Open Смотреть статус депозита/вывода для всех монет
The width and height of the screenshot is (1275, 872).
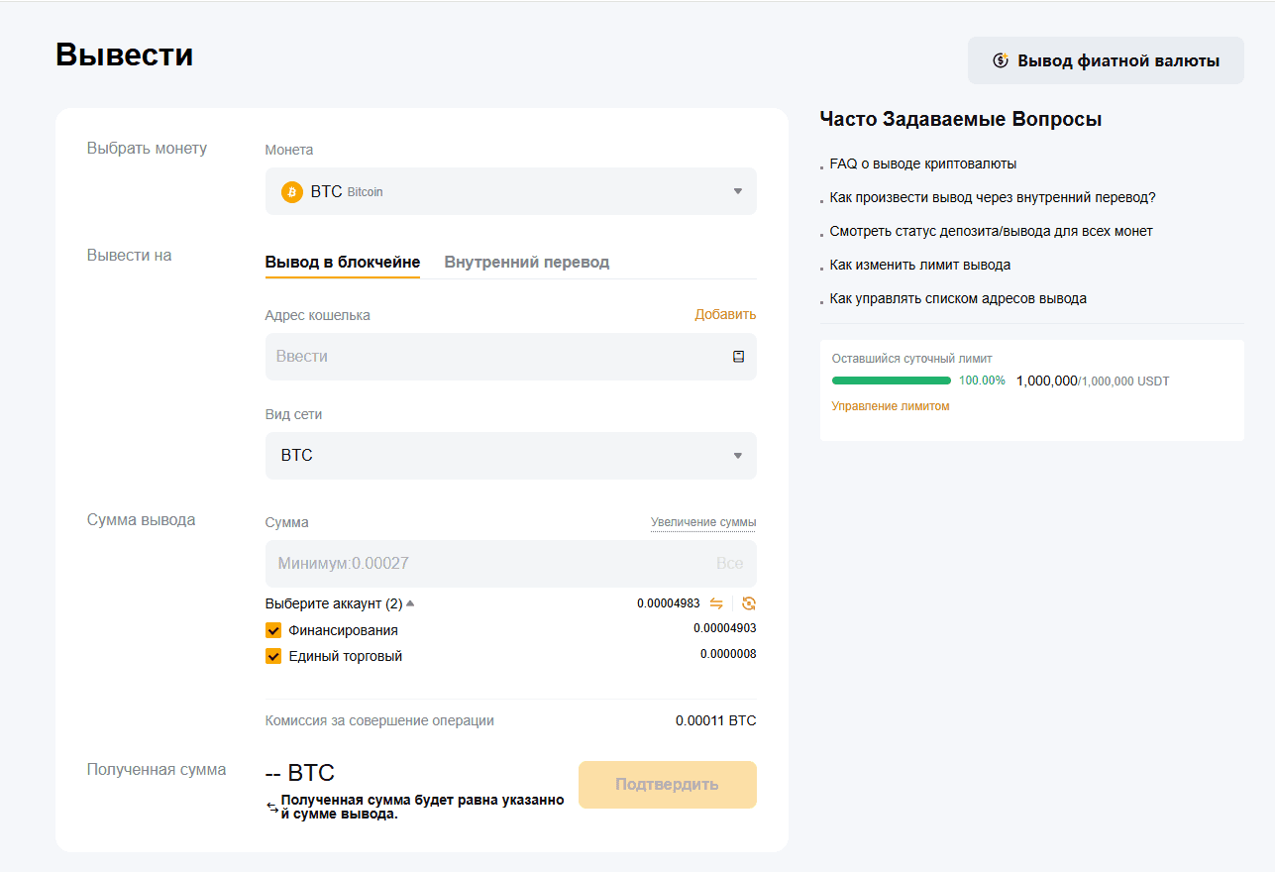(992, 232)
